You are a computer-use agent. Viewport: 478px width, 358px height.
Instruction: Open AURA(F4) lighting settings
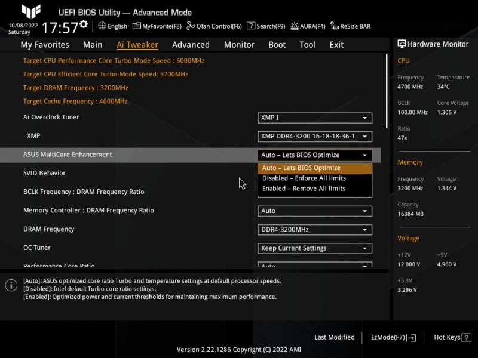[308, 26]
